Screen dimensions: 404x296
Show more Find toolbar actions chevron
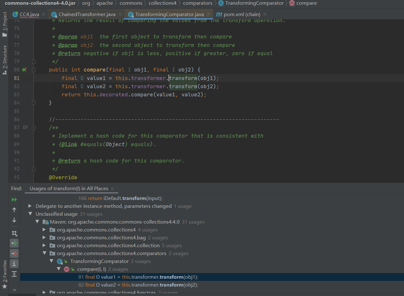pos(14,290)
